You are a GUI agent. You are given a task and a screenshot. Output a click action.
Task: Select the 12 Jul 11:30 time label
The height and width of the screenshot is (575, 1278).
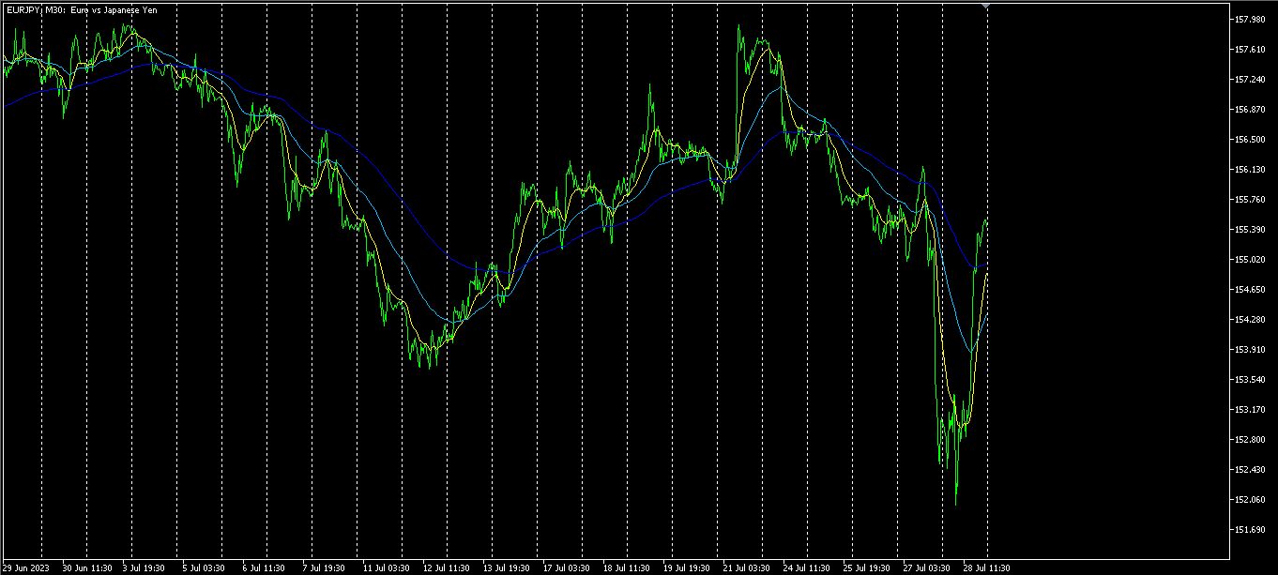(447, 567)
